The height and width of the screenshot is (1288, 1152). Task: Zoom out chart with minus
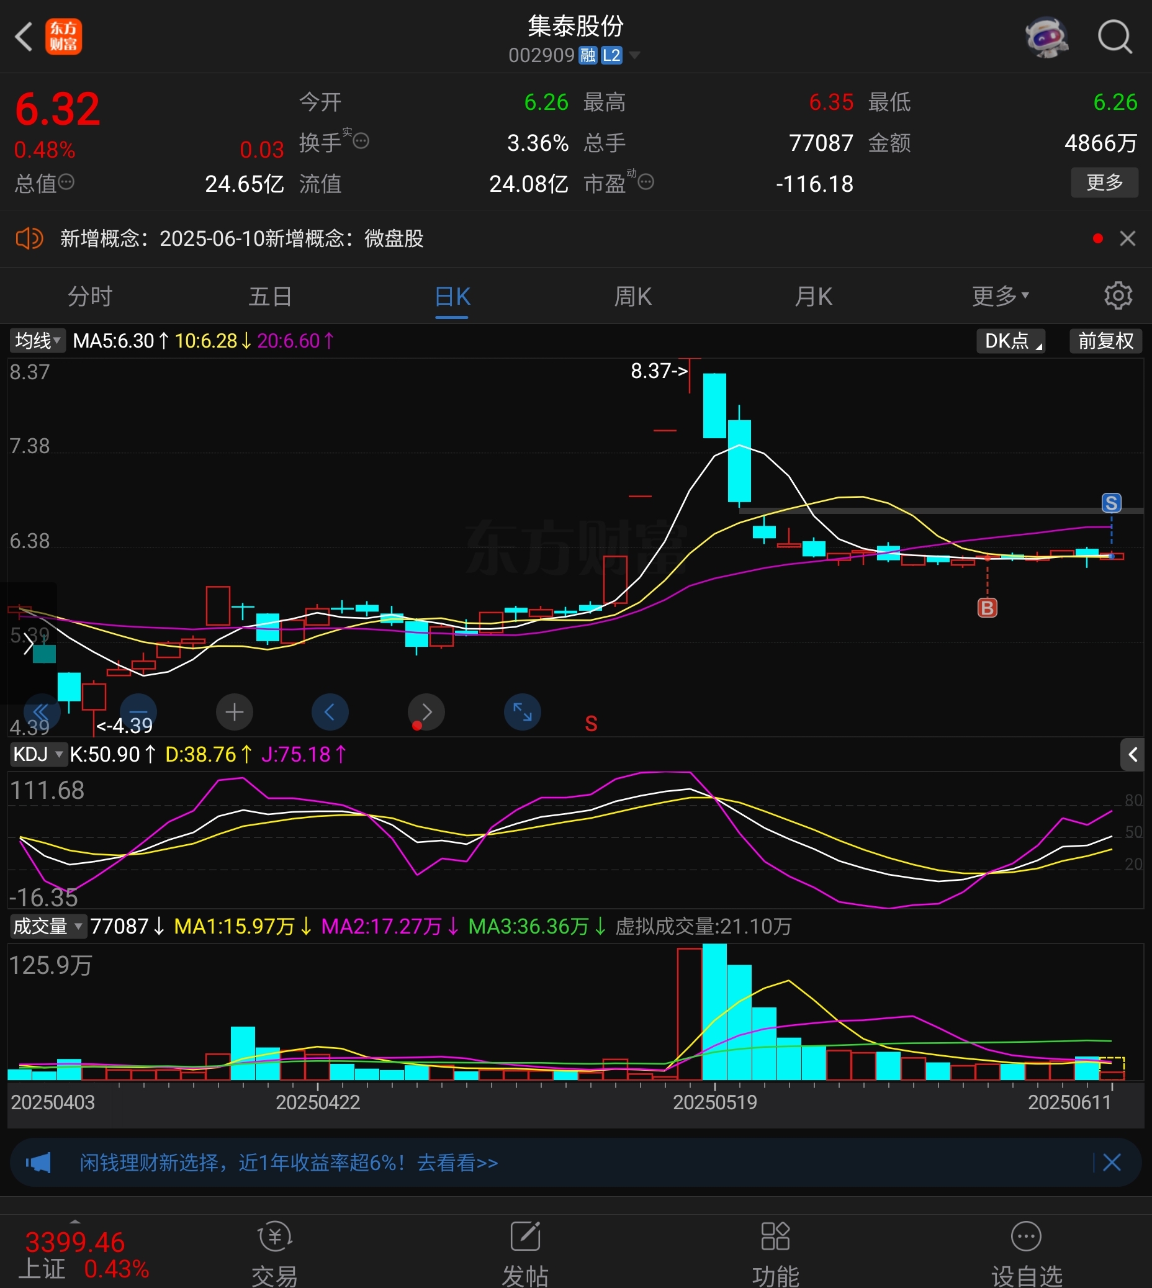138,713
